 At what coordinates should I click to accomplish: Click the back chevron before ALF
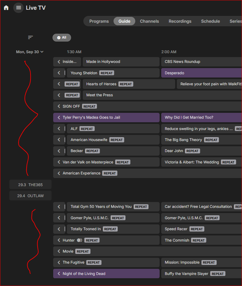[x=59, y=129]
